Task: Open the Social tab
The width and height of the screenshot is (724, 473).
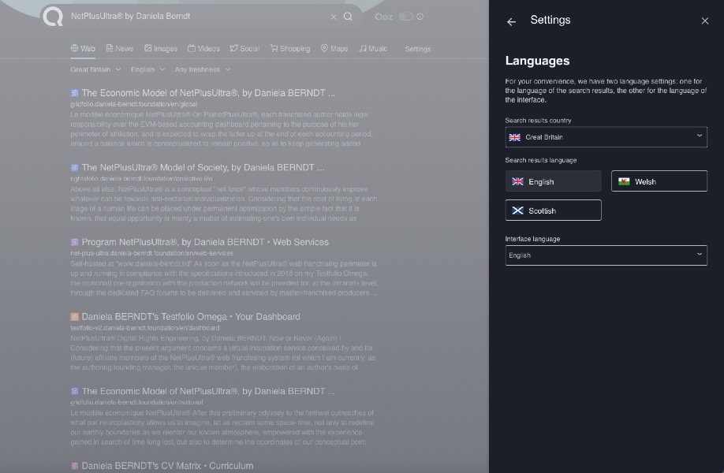Action: [244, 48]
